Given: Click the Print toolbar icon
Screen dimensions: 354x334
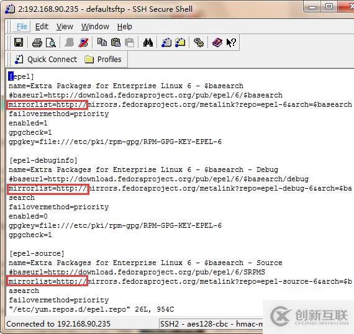Looking at the screenshot, I should coord(37,42).
